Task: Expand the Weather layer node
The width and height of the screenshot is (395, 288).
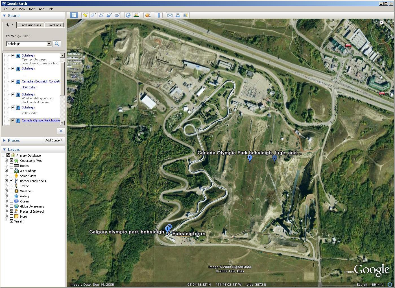Action: (6, 191)
